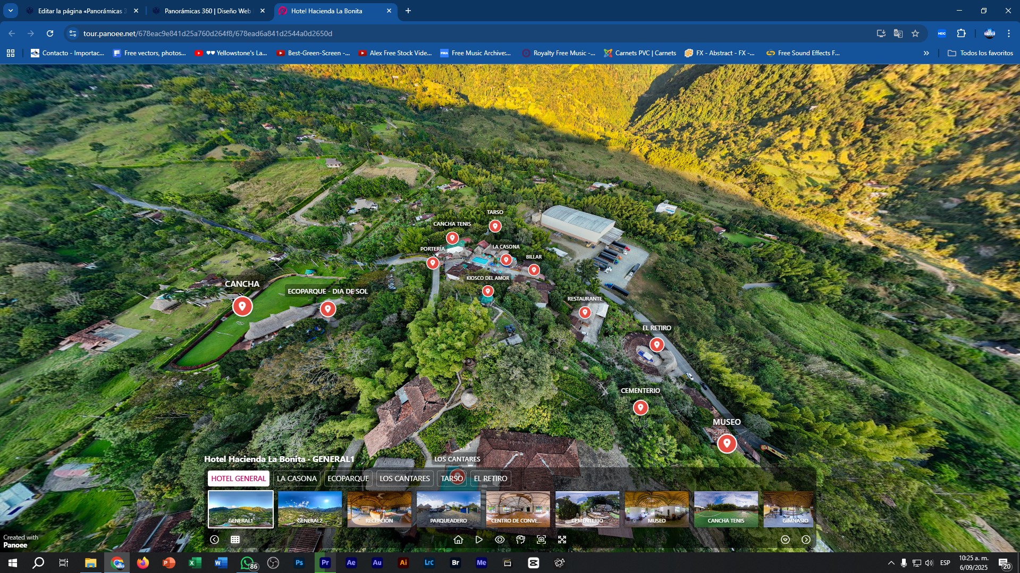The height and width of the screenshot is (573, 1020).
Task: Open the PARQUEADERO scene thumbnail
Action: (x=448, y=509)
